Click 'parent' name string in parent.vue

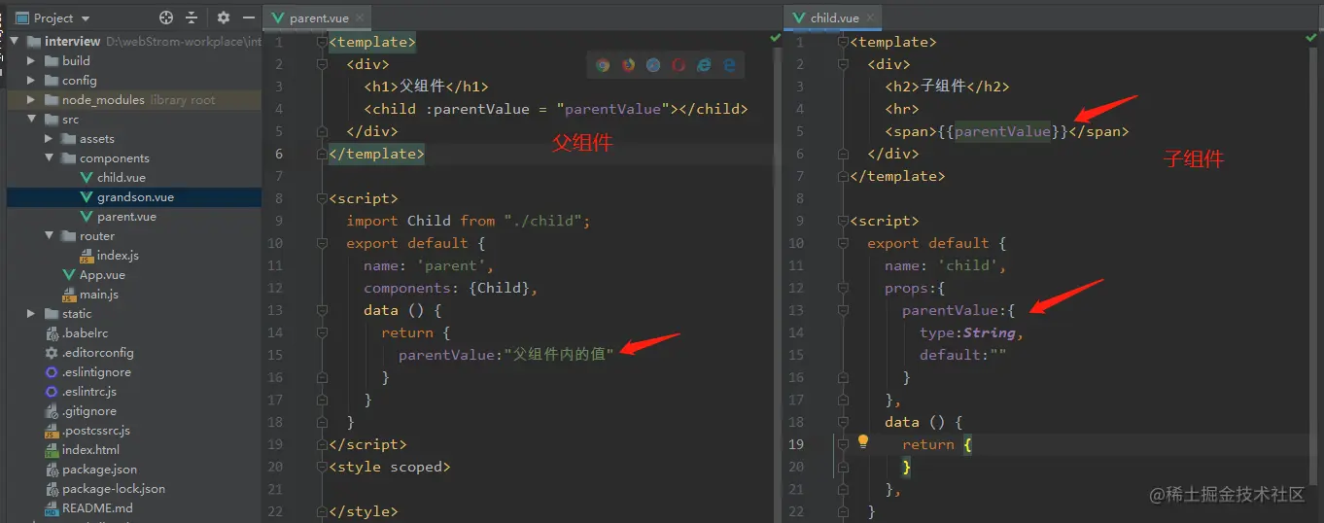[x=453, y=265]
